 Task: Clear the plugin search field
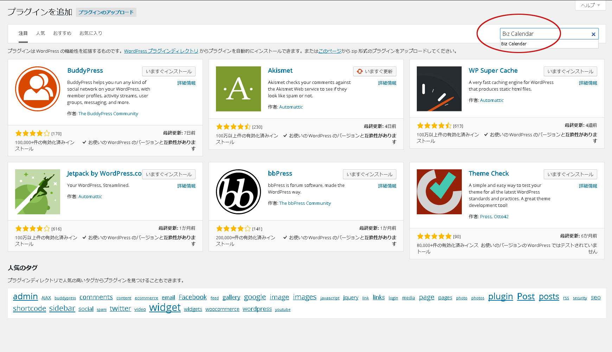593,34
